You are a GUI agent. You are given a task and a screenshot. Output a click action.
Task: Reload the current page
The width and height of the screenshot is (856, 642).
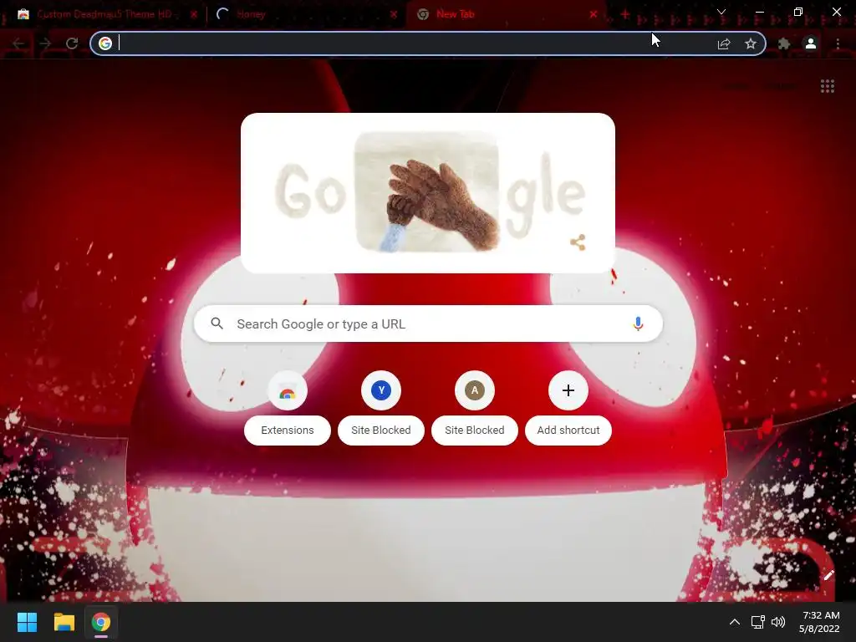click(x=72, y=43)
